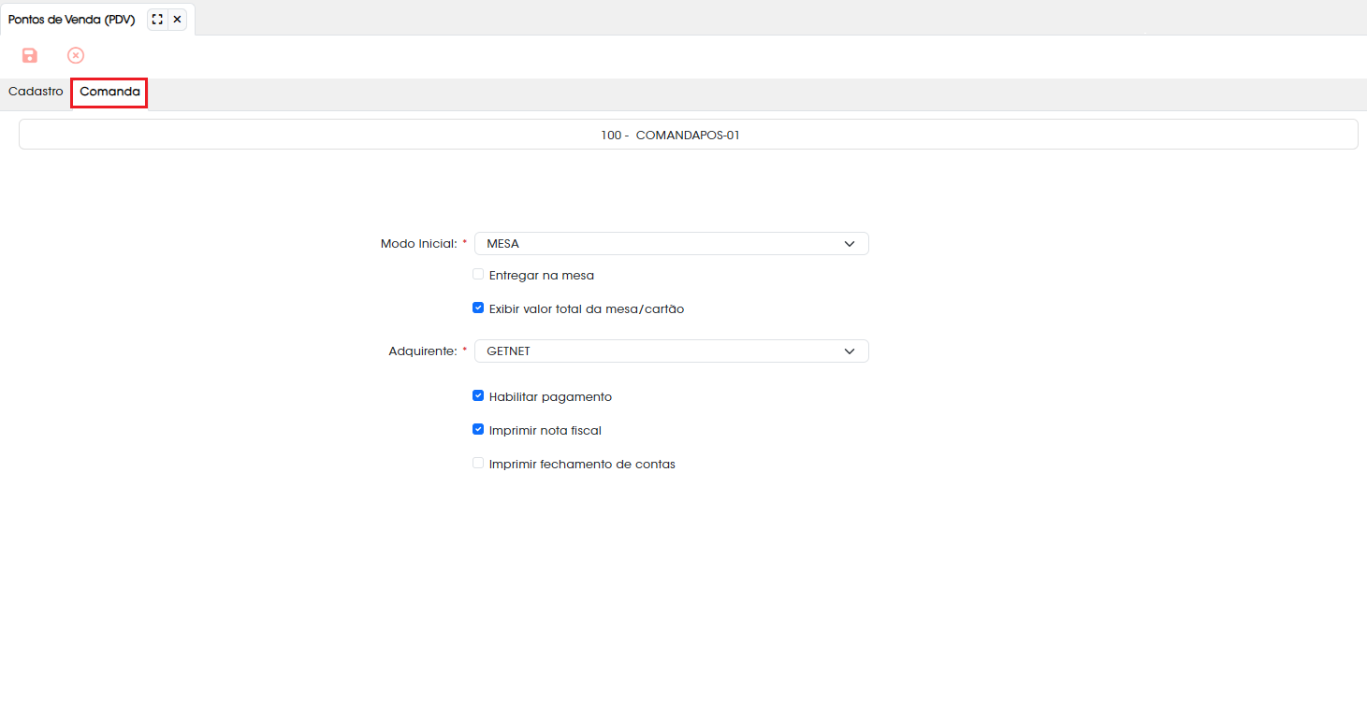Screen dimensions: 1367x716
Task: Select the Pontos de Venda (PDV) tab
Action: coord(71,20)
